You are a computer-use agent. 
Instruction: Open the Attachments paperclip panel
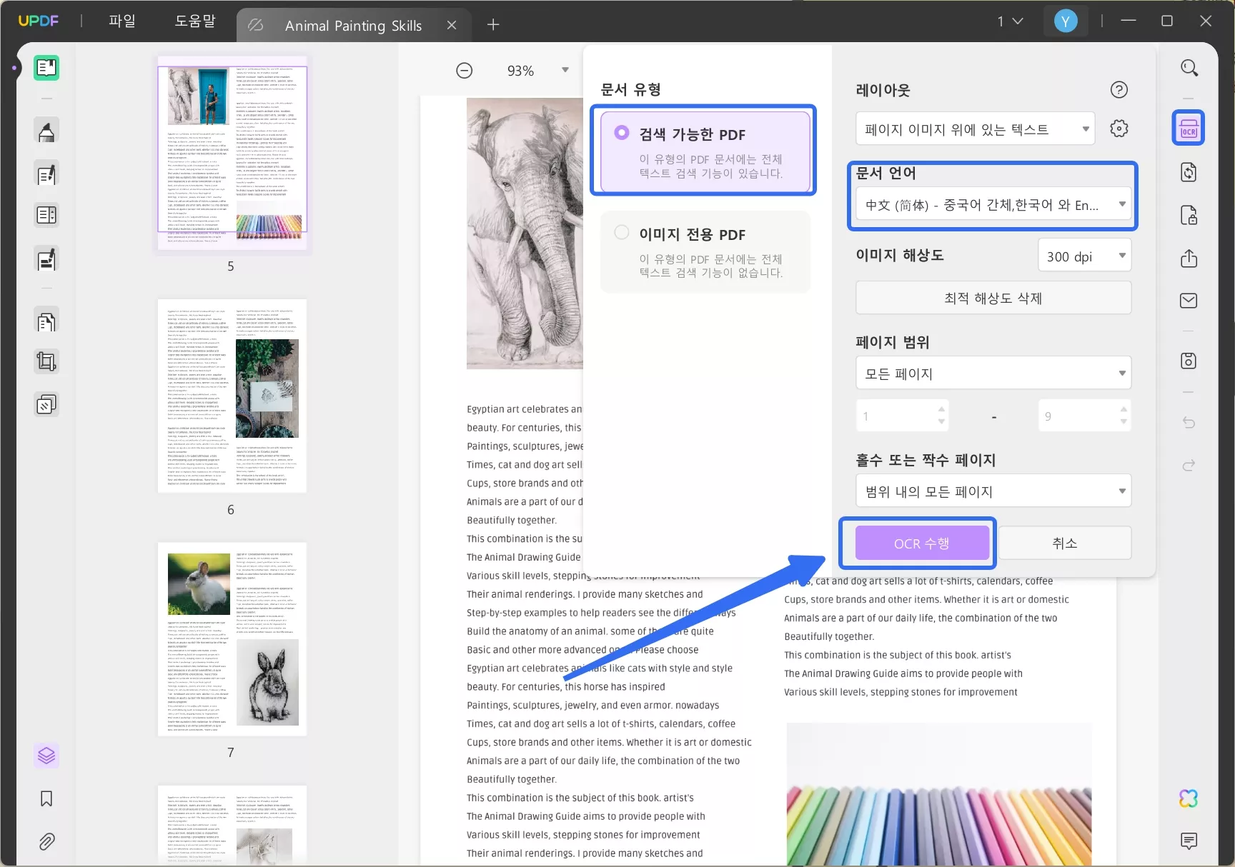[46, 841]
